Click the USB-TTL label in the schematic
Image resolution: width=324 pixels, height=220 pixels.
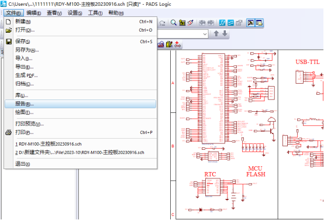[x=308, y=62]
